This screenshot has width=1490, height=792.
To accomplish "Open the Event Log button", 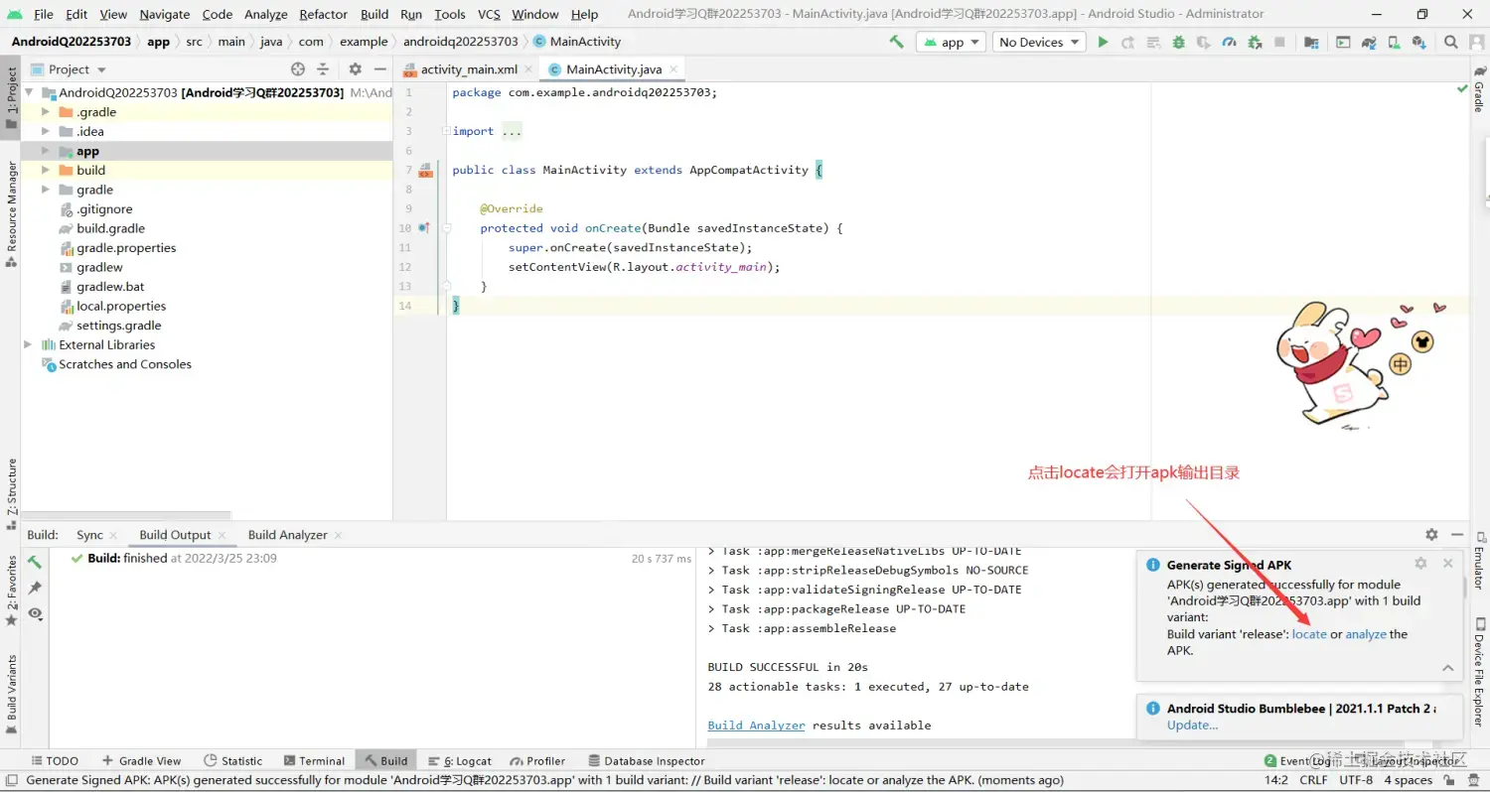I will click(x=1297, y=761).
